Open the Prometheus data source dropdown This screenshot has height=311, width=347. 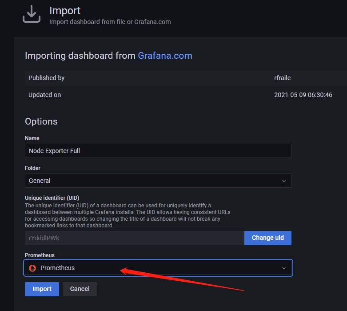pyautogui.click(x=158, y=268)
